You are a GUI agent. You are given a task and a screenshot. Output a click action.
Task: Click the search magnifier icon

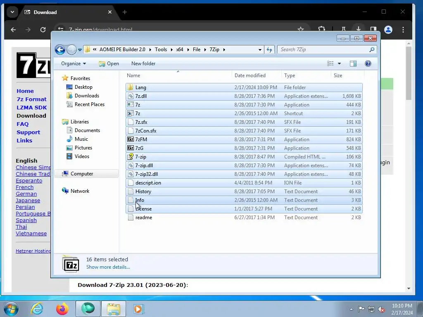tap(372, 50)
